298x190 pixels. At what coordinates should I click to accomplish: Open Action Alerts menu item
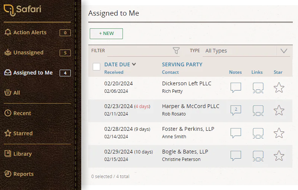point(37,32)
